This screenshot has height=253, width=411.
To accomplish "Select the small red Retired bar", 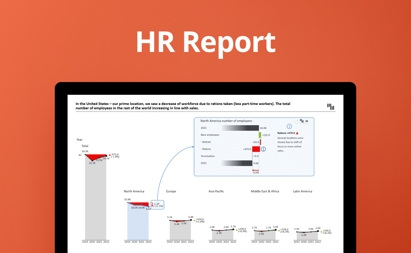I will click(261, 142).
